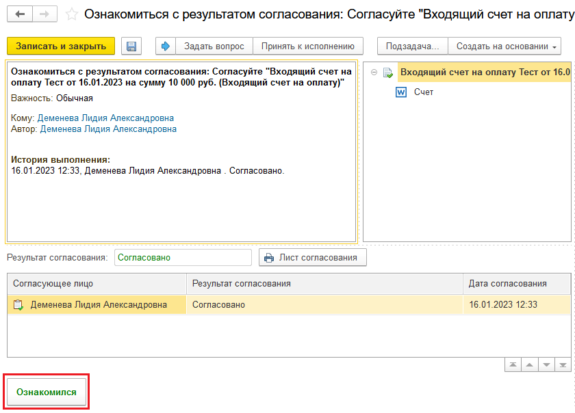Jump to the last row of the table
This screenshot has height=413, width=575.
(x=563, y=365)
